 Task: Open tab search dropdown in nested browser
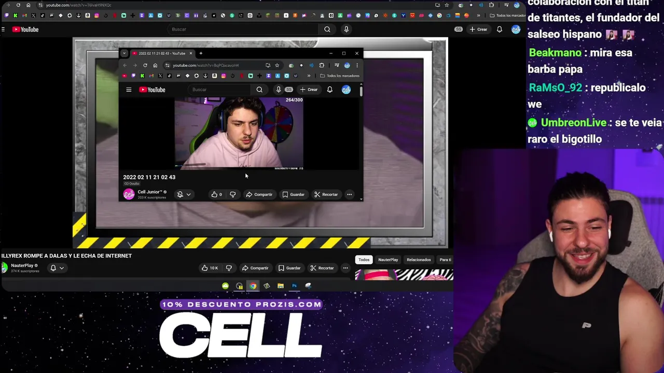click(x=124, y=53)
